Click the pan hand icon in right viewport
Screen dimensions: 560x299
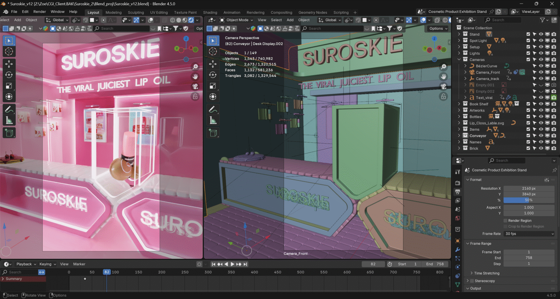pyautogui.click(x=443, y=76)
